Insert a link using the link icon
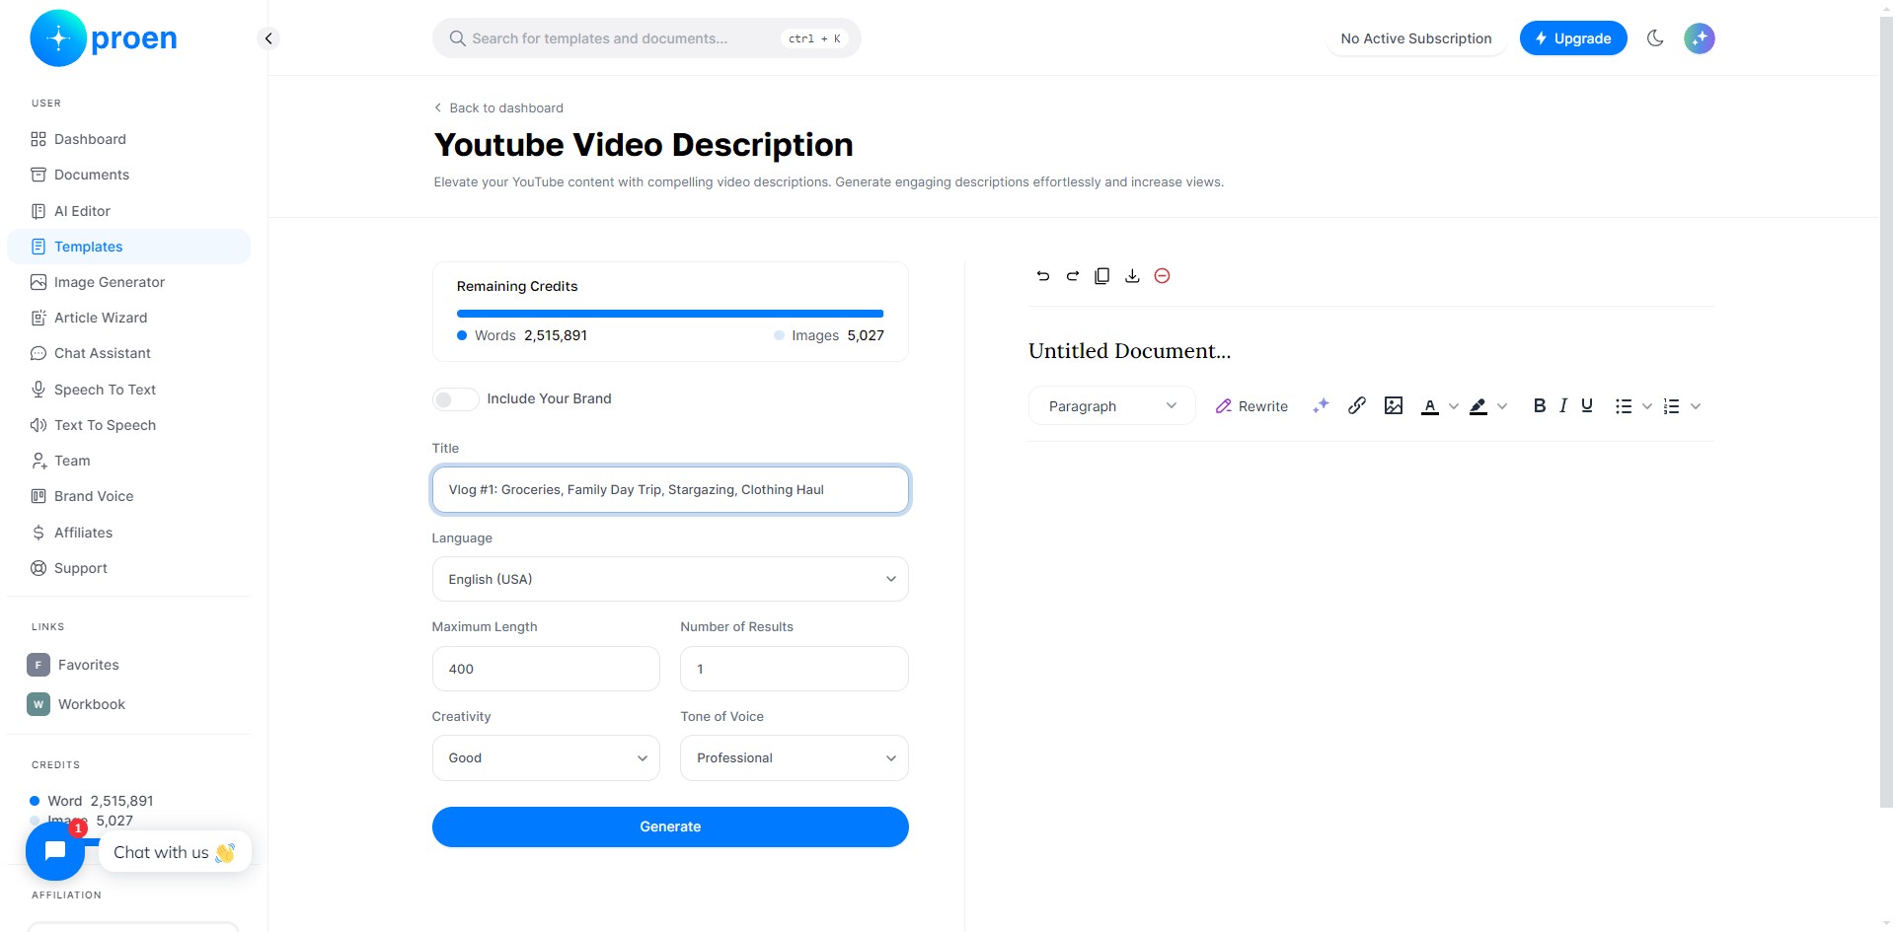Viewport: 1895px width, 932px height. coord(1357,405)
